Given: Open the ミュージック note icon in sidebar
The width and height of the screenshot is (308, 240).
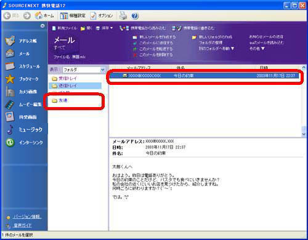Looking at the screenshot, I should point(10,130).
